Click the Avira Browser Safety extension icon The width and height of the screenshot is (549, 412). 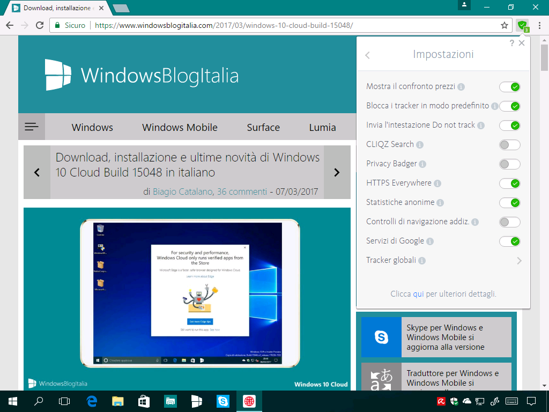pos(522,25)
